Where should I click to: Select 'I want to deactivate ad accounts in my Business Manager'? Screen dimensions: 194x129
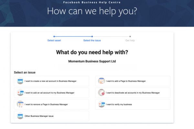pos(133,93)
